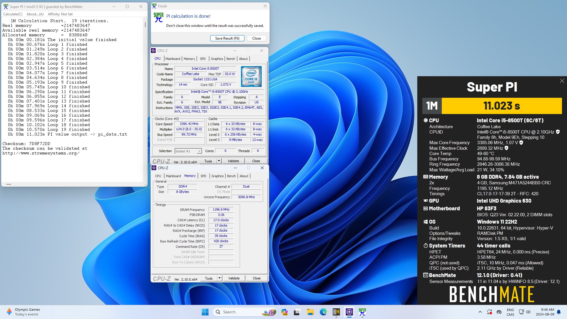Open the Olympic Games widget
Image resolution: width=567 pixels, height=319 pixels.
tap(23, 312)
